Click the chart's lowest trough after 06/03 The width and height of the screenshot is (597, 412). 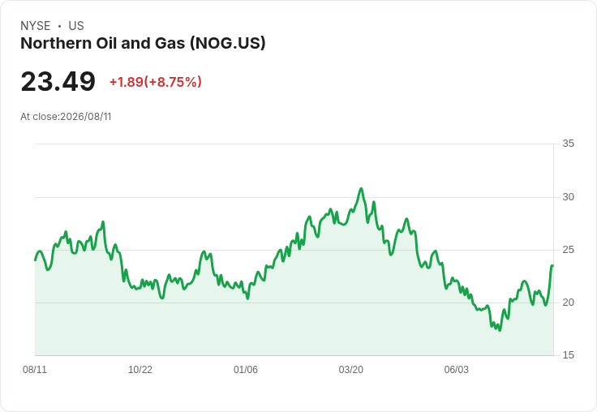(x=500, y=330)
